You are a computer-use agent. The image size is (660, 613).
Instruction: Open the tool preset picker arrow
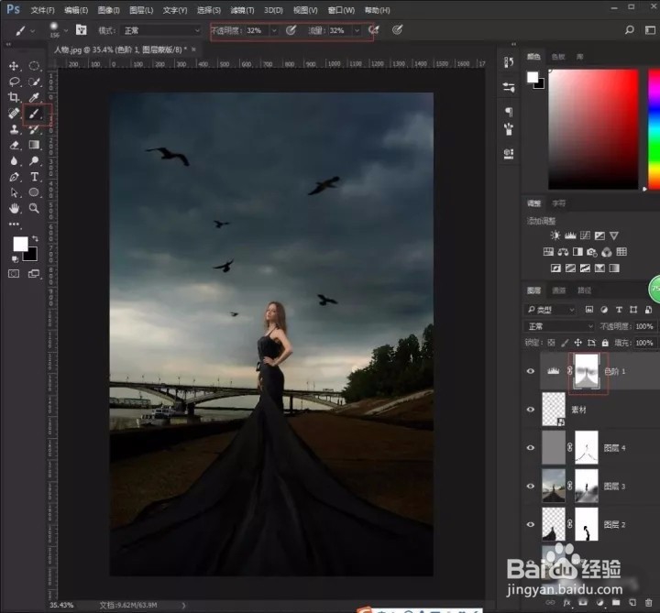tap(33, 31)
